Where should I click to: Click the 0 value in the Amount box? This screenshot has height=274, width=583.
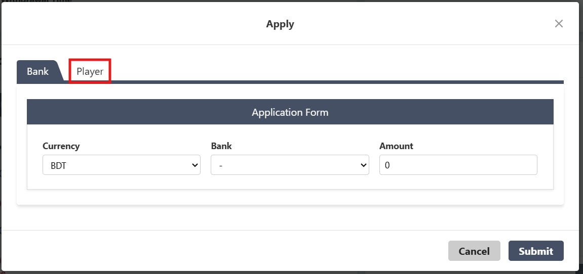(x=387, y=165)
